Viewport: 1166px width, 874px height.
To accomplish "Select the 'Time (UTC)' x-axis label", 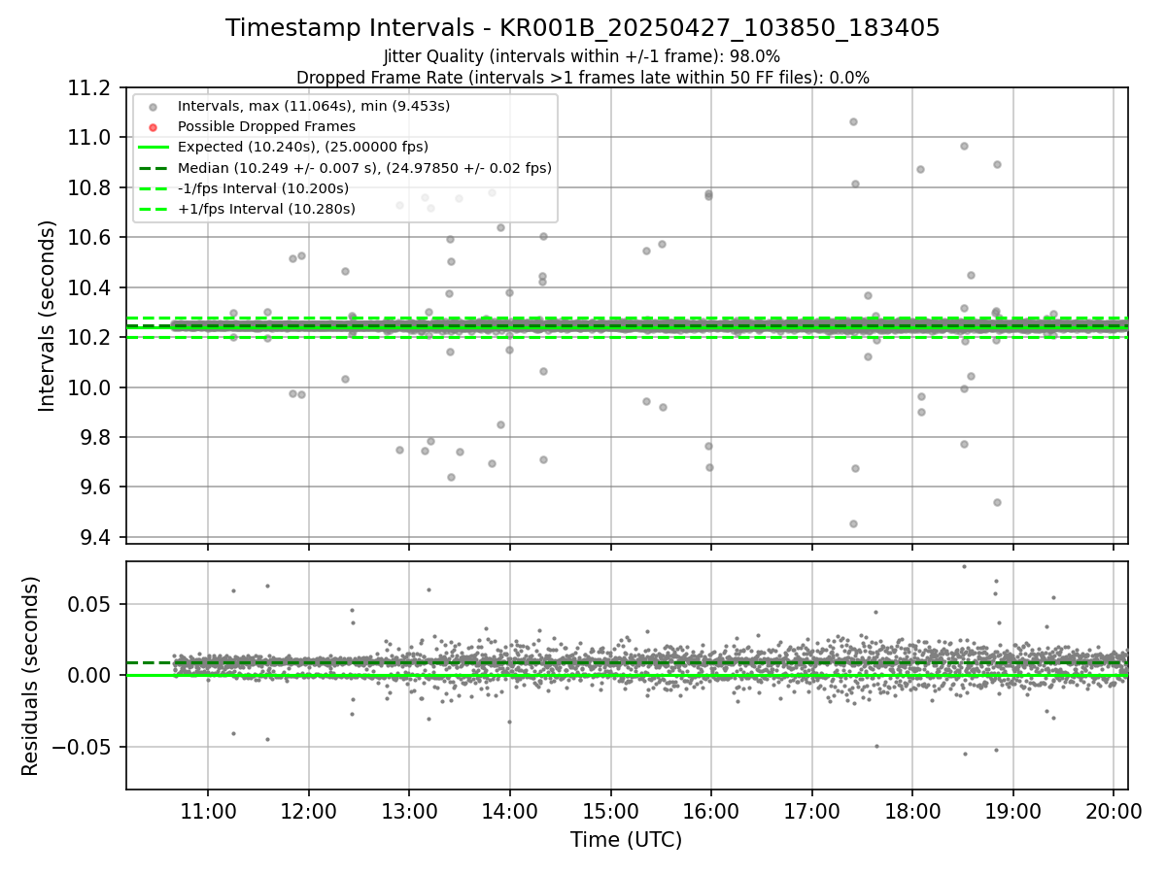I will (627, 840).
